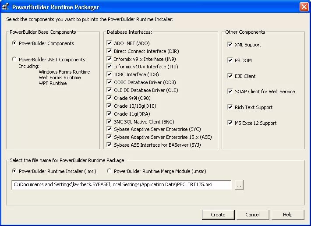Image resolution: width=311 pixels, height=226 pixels.
Task: Open file browse dialog with ellipsis button
Action: (239, 185)
